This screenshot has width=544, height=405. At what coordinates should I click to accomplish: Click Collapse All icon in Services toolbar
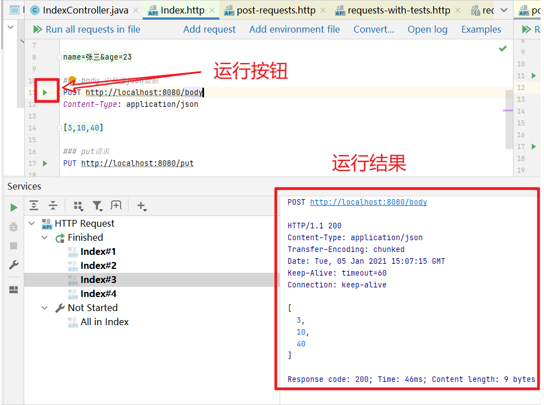click(x=52, y=206)
